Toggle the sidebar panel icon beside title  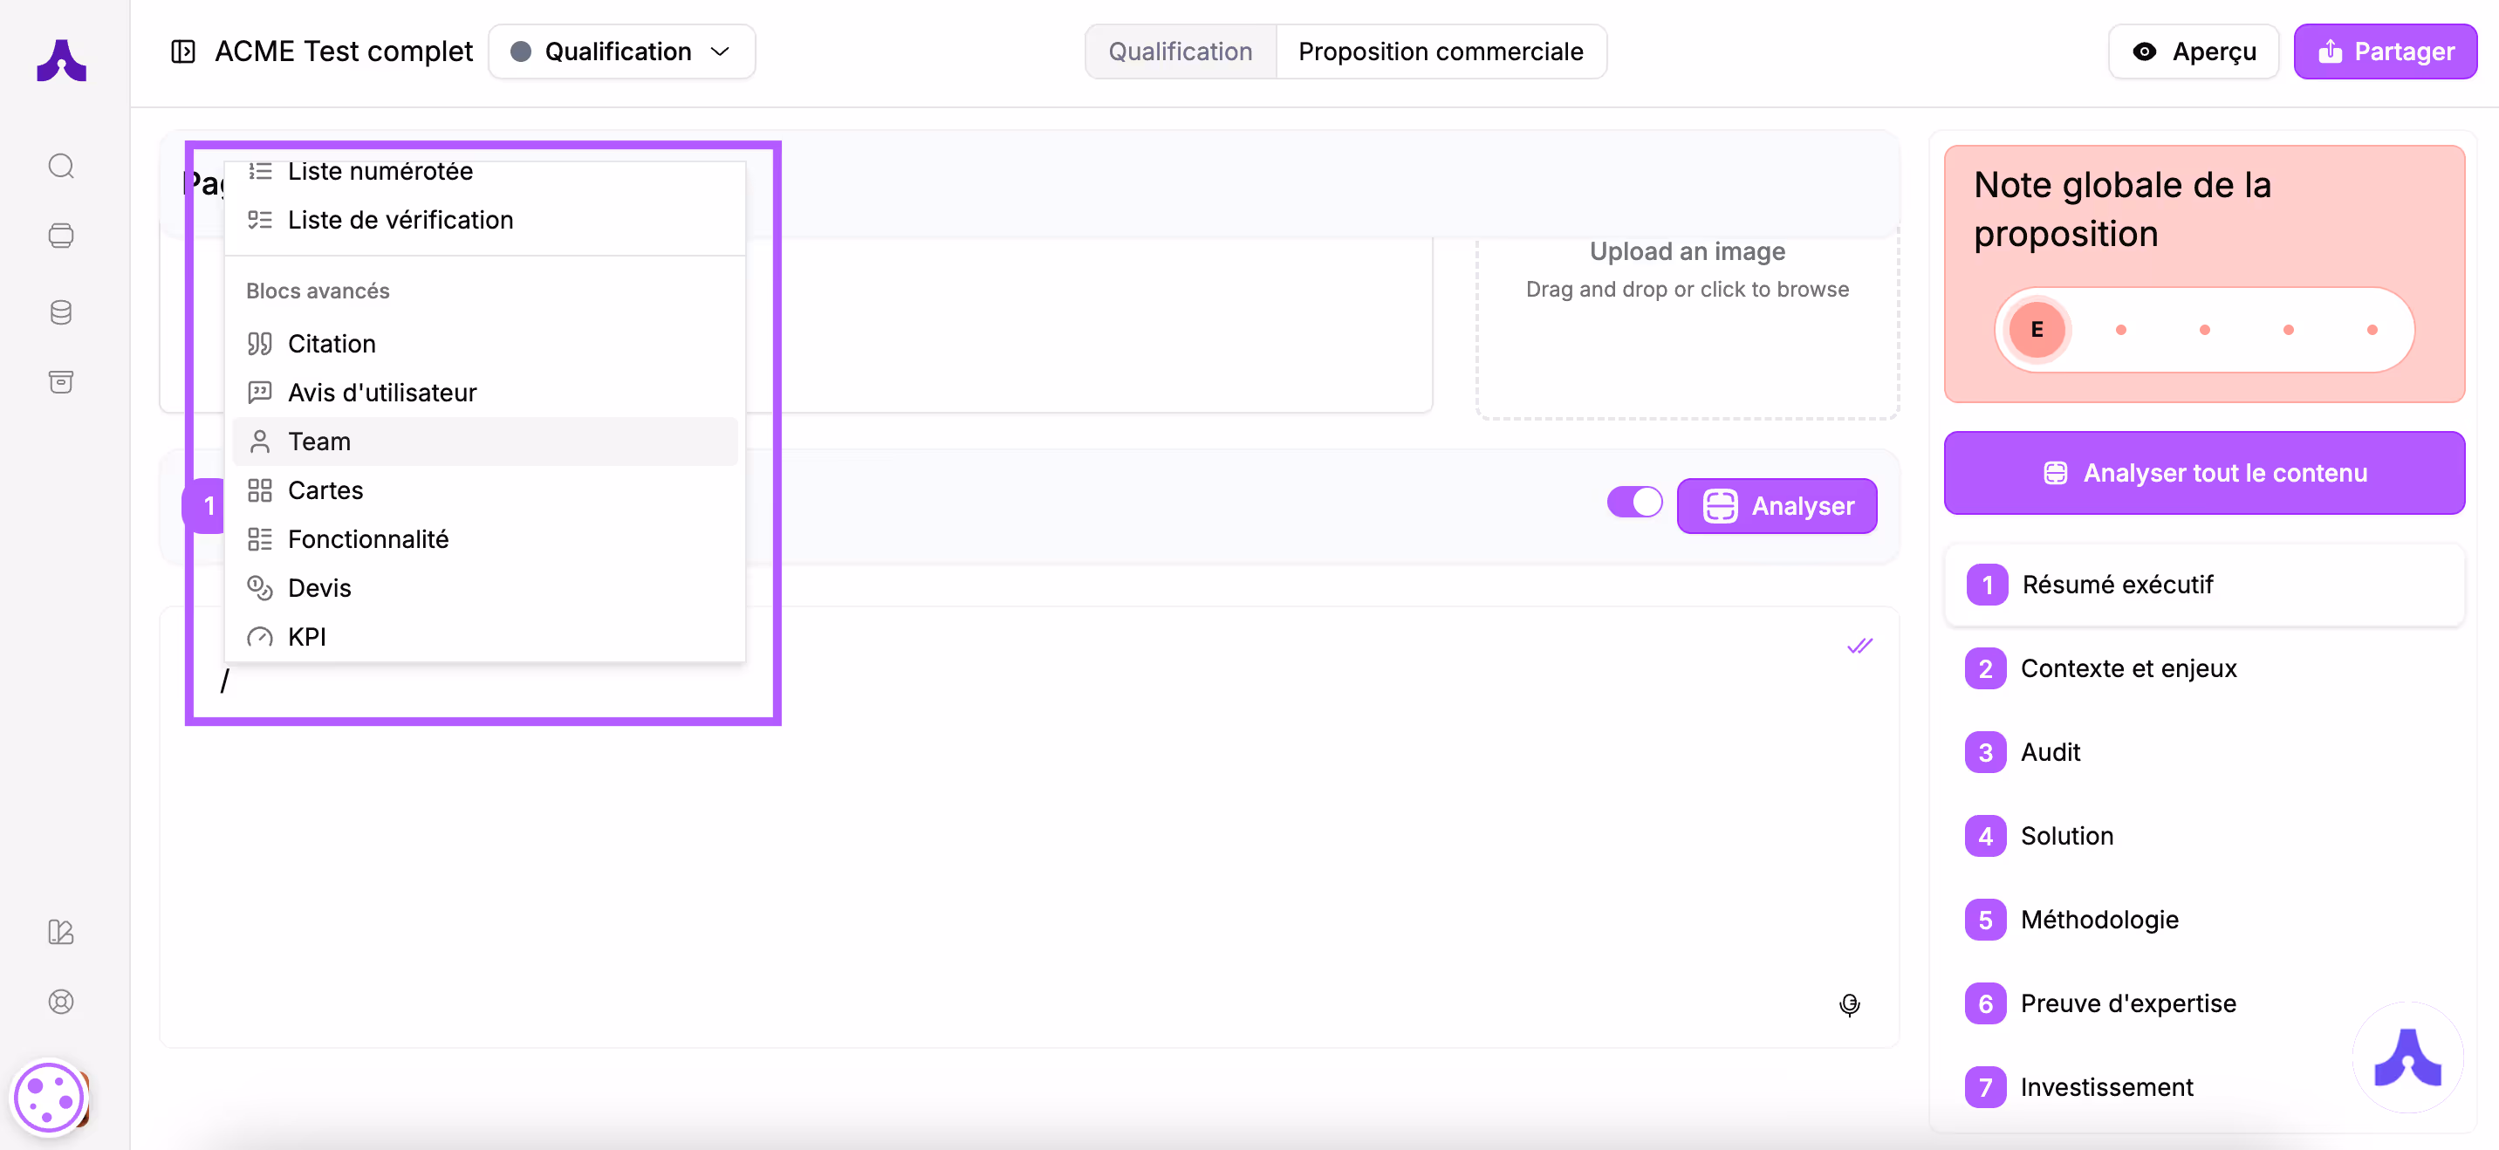click(x=182, y=51)
